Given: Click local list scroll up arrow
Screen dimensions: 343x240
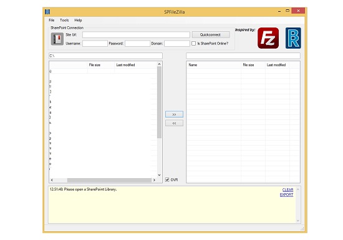Looking at the screenshot, I should (x=159, y=64).
